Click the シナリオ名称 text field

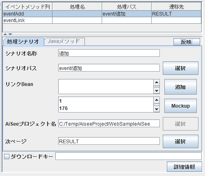[x=109, y=53]
